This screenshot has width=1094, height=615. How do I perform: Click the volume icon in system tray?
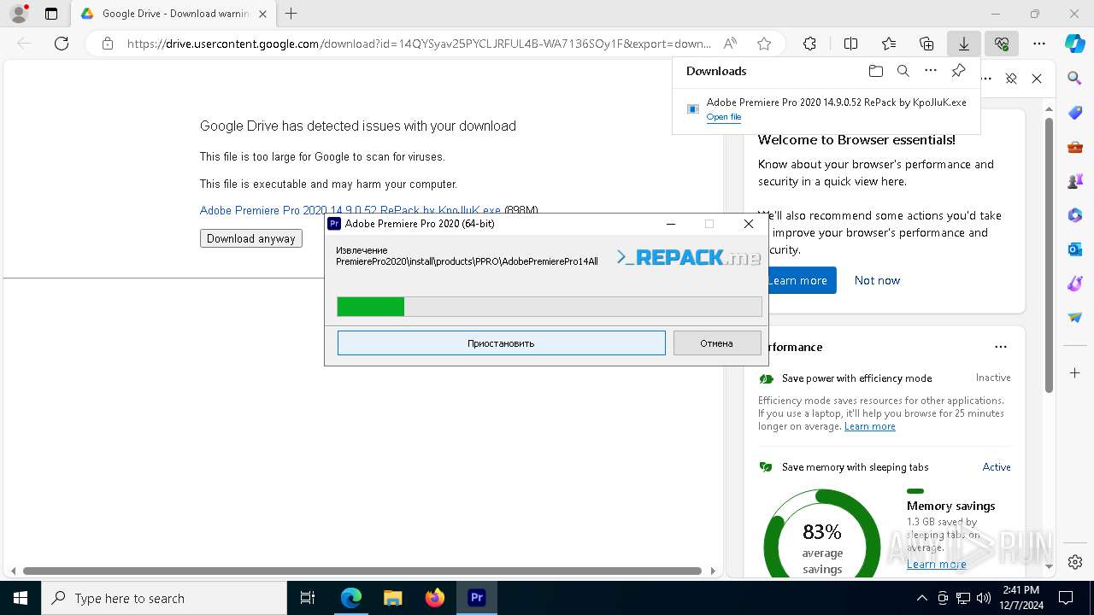(984, 598)
